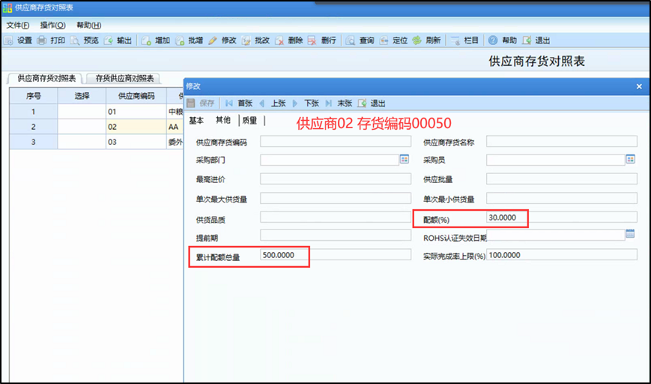Open the 采购部门 lookup browse icon

point(405,159)
